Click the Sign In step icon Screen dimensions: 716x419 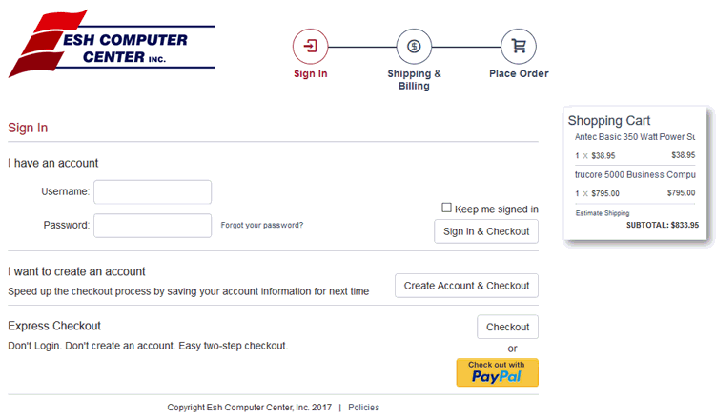click(x=311, y=46)
